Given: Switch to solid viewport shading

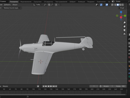Looking at the screenshot, I should [x=118, y=5].
